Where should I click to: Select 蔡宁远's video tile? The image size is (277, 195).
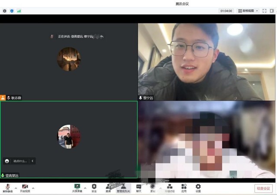pos(207,61)
